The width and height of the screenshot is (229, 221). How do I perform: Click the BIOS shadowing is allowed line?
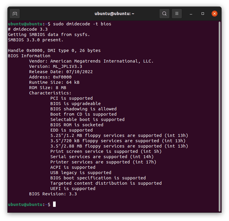[83, 109]
